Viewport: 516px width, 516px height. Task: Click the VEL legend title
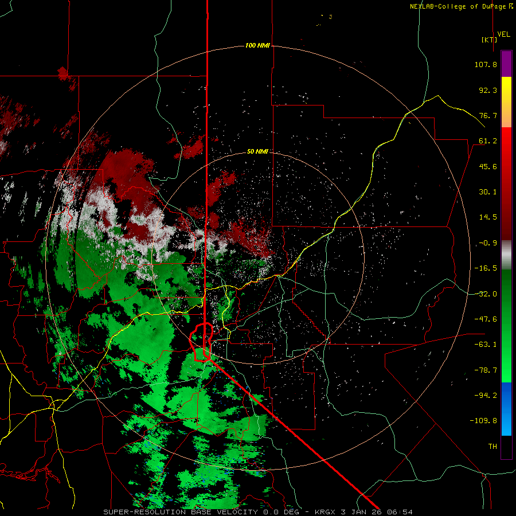[503, 34]
